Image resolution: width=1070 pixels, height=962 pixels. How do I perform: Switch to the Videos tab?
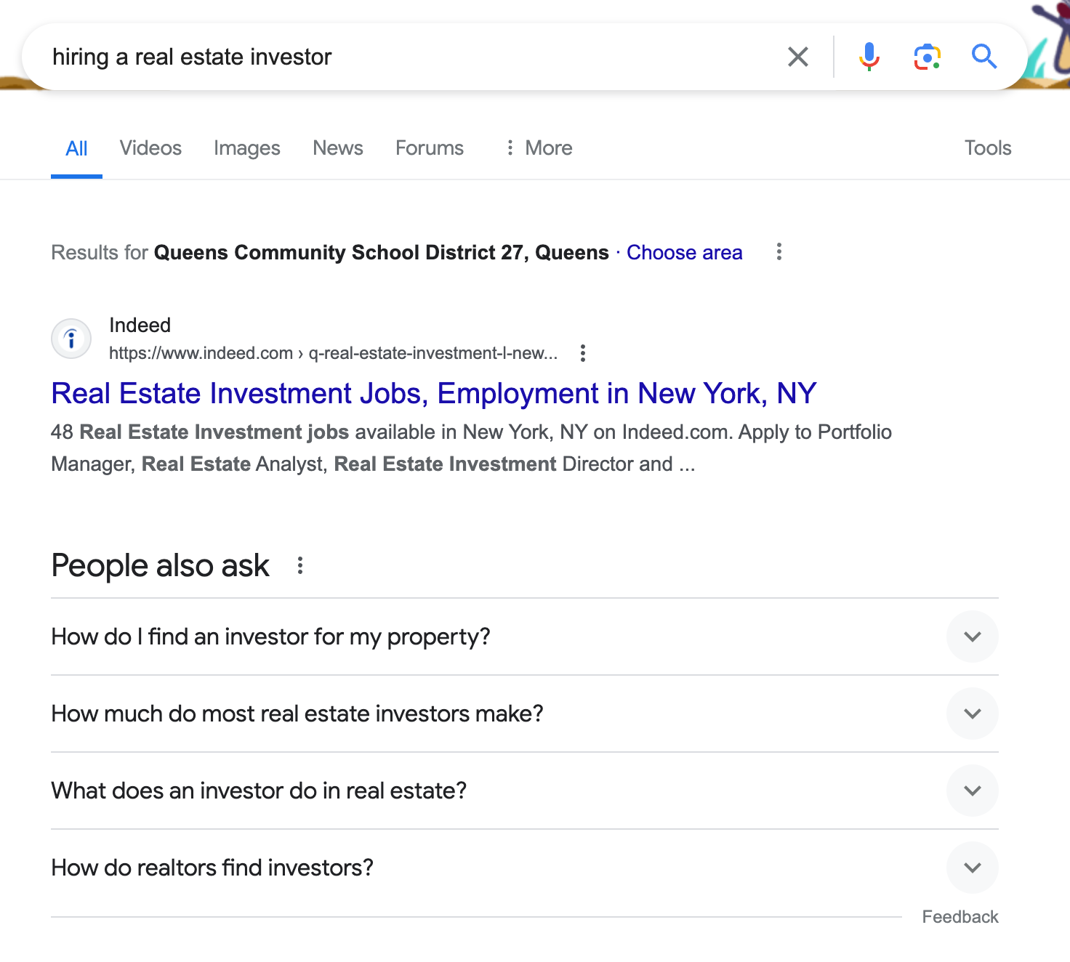coord(150,147)
